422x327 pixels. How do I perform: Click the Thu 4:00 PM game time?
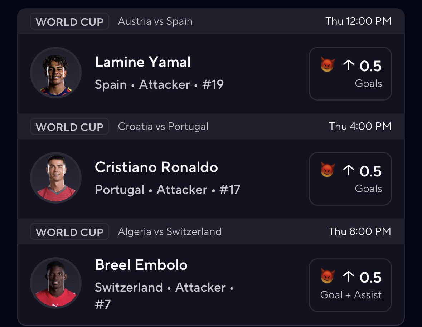point(360,126)
